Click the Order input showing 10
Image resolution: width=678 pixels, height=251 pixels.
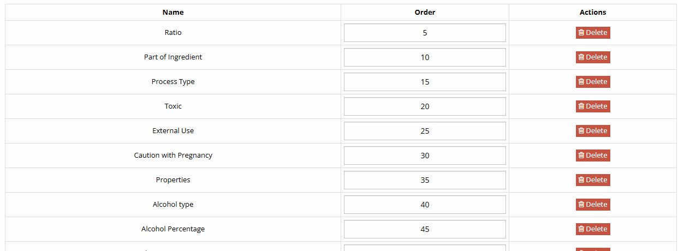point(425,57)
